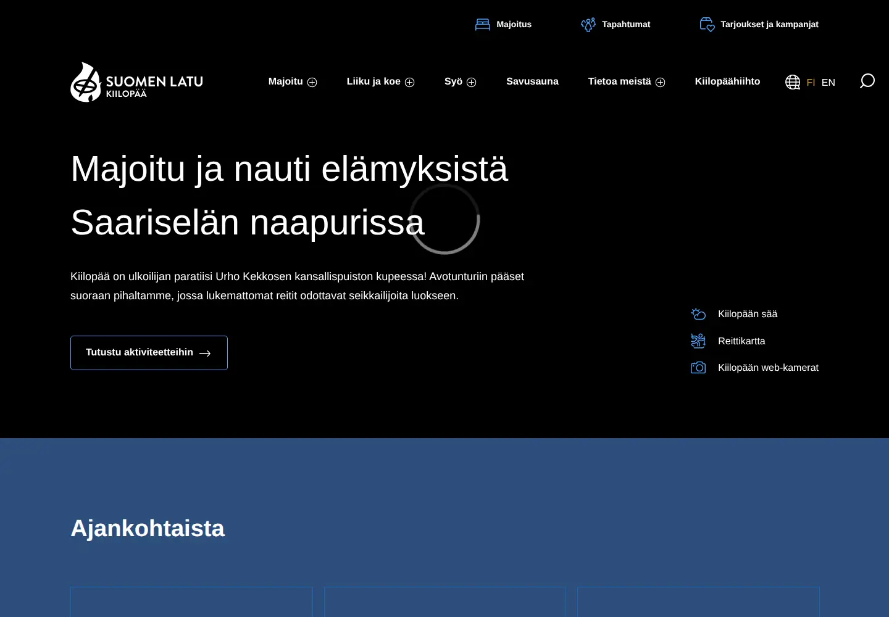Click the arrow in Tutustu aktiviteetteihin button
This screenshot has height=617, width=889.
tap(205, 354)
